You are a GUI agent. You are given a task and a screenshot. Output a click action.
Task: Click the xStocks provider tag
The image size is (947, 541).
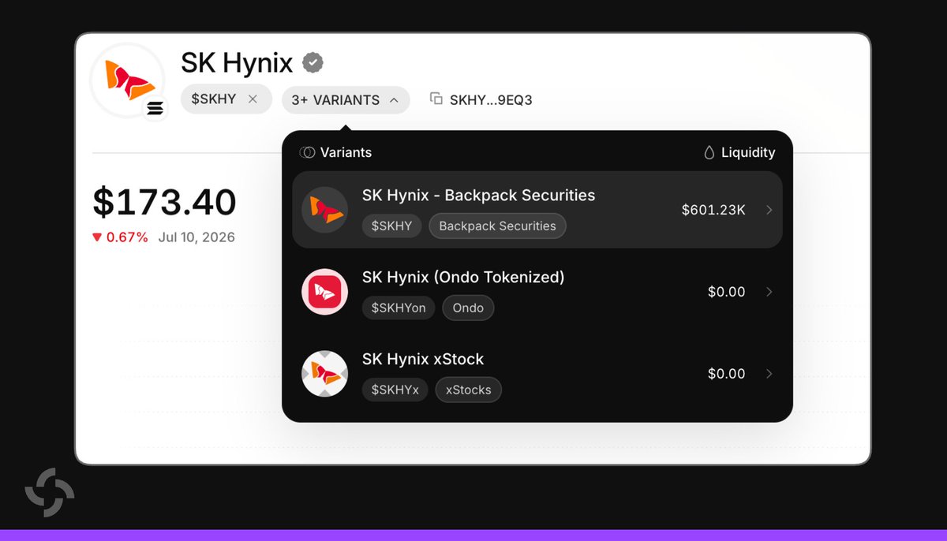point(469,390)
